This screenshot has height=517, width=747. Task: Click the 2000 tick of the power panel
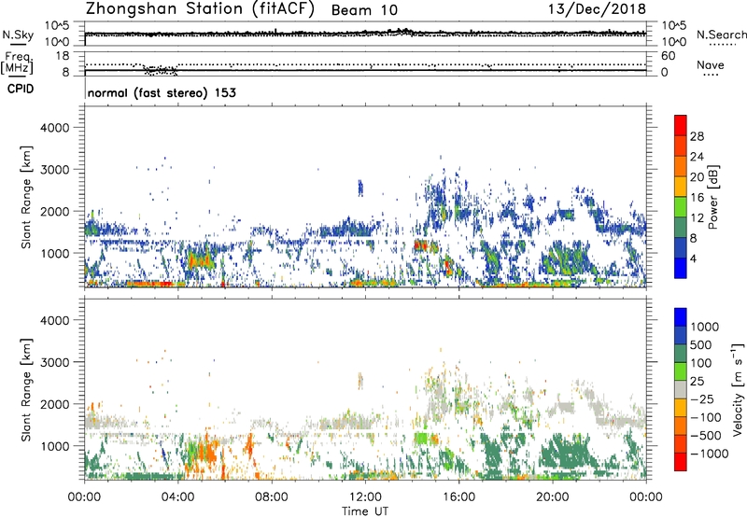(55, 211)
